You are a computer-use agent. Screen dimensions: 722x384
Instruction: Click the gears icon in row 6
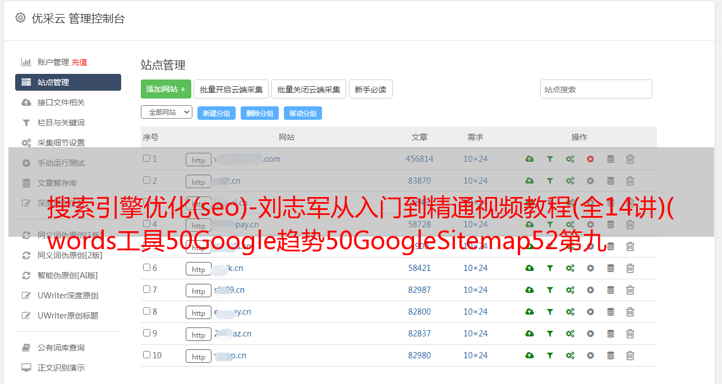(x=570, y=268)
